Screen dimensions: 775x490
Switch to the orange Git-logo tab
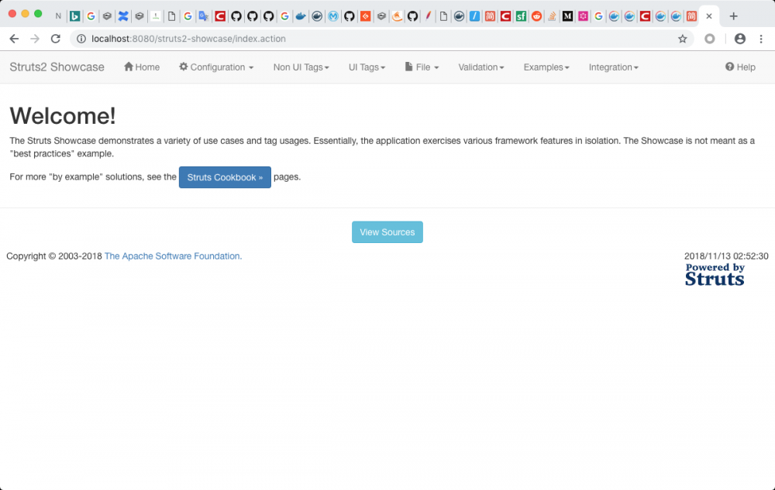pyautogui.click(x=365, y=16)
